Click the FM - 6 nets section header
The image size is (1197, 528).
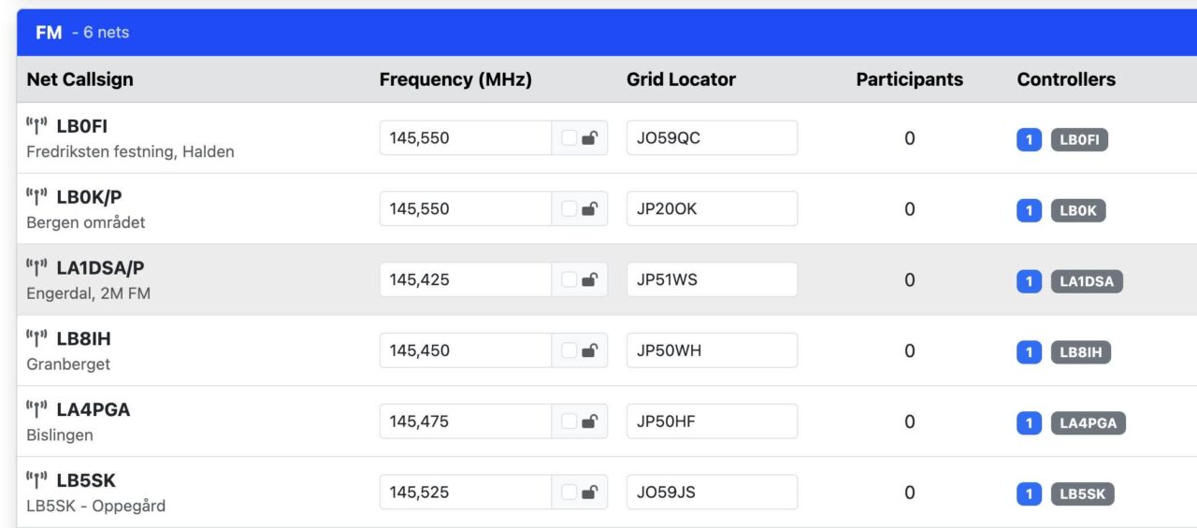[607, 33]
